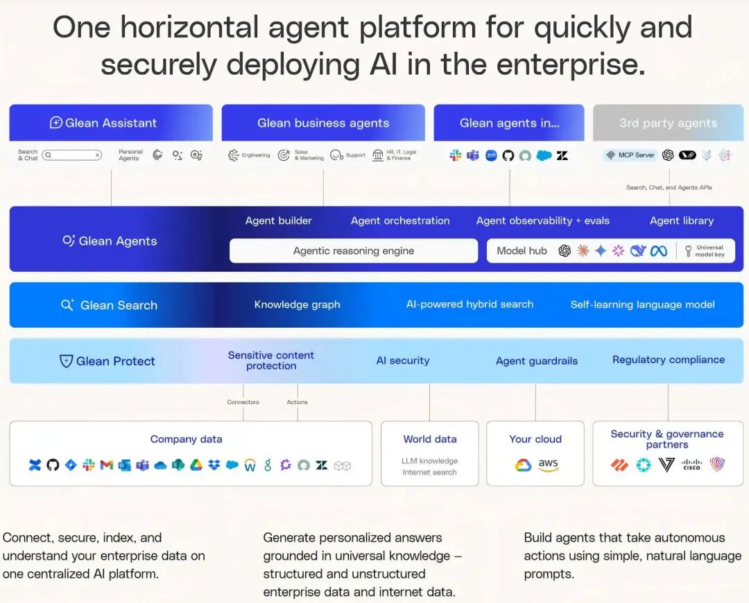Screen dimensions: 749x603
Task: Click the Agent guardrails text
Action: click(536, 361)
